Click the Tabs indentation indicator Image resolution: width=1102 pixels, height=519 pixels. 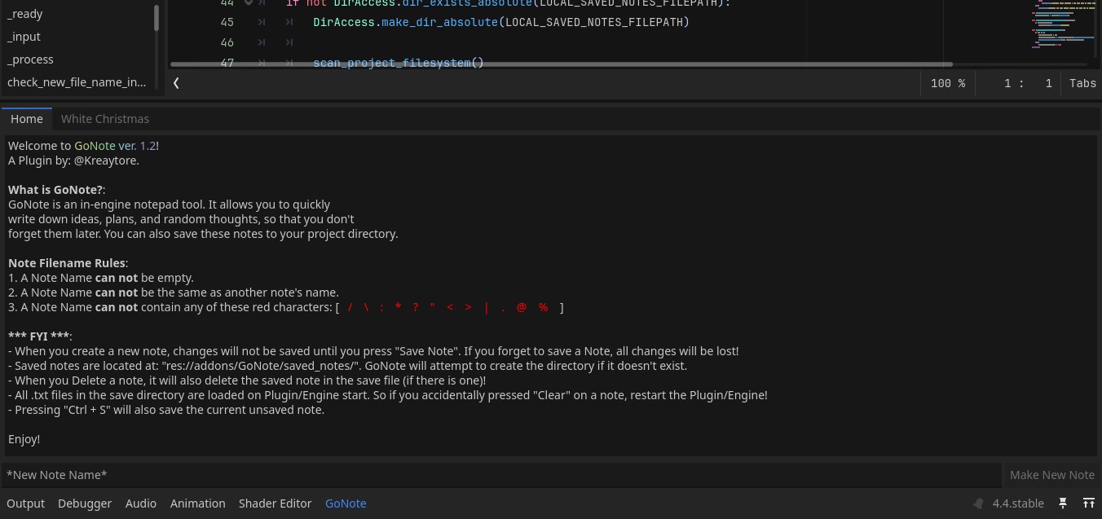[1082, 83]
